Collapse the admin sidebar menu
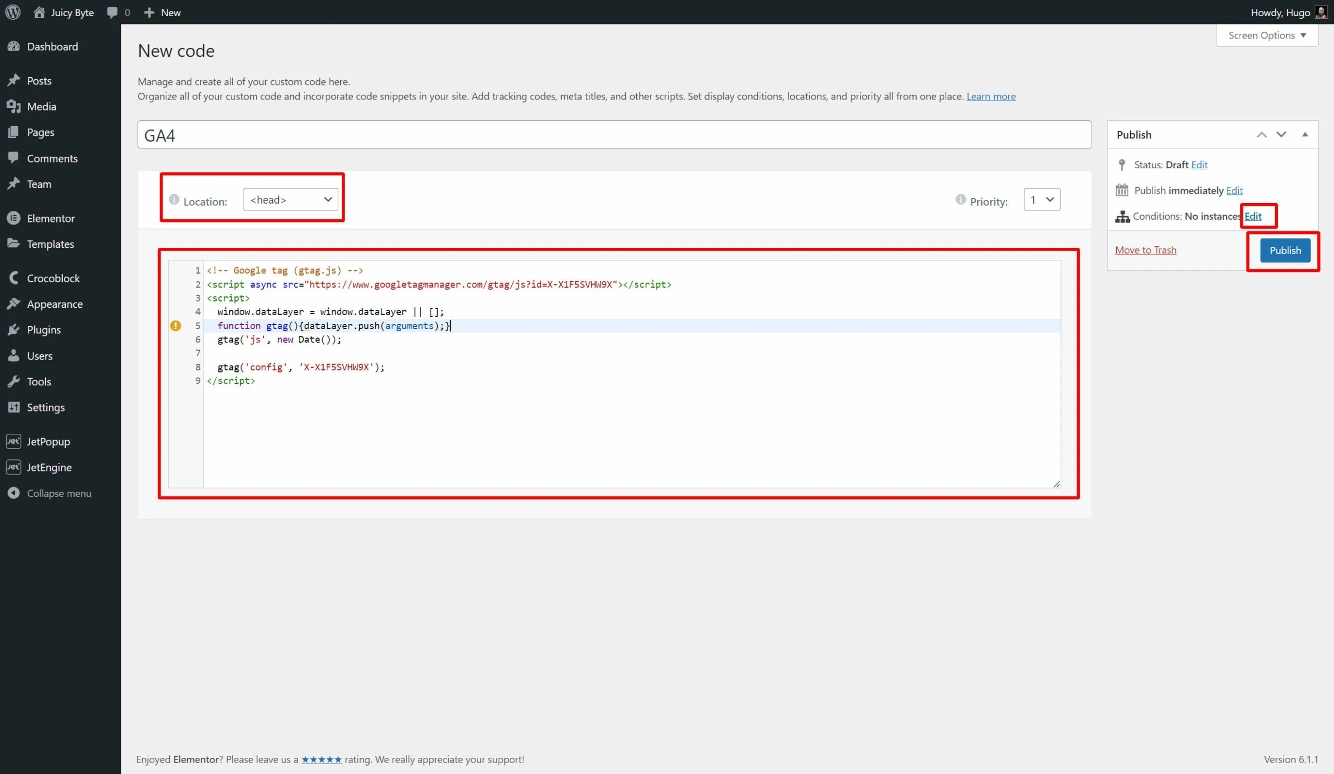Screen dimensions: 1334x774 click(x=59, y=493)
